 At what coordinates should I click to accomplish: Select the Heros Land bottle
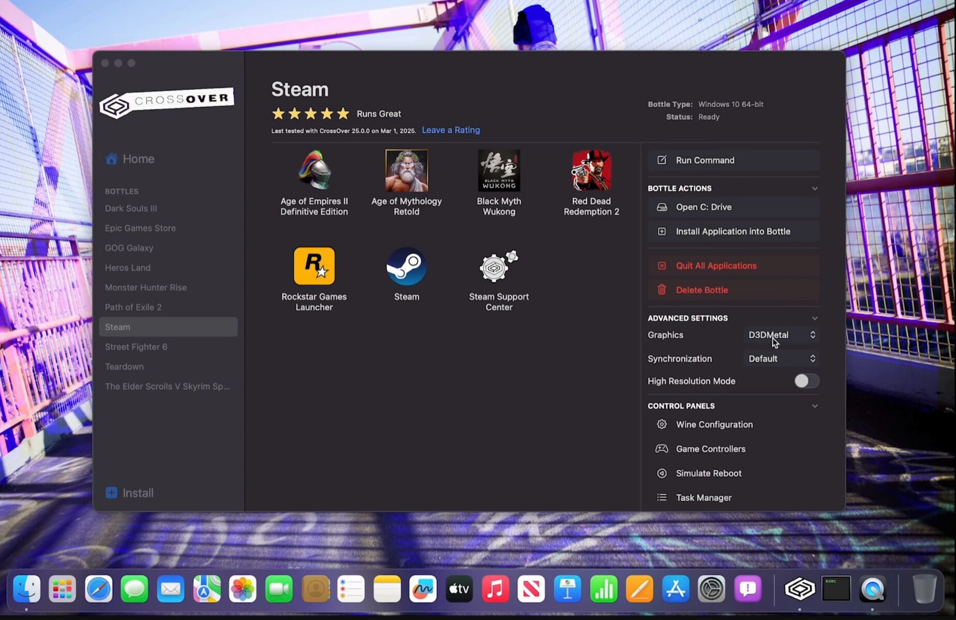pos(168,268)
